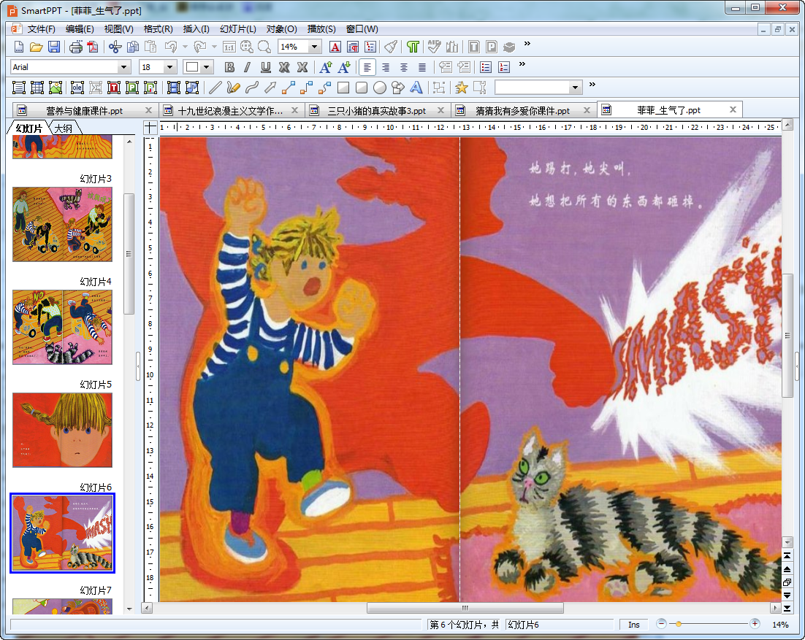Toggle underline formatting
The width and height of the screenshot is (805, 640).
tap(265, 67)
